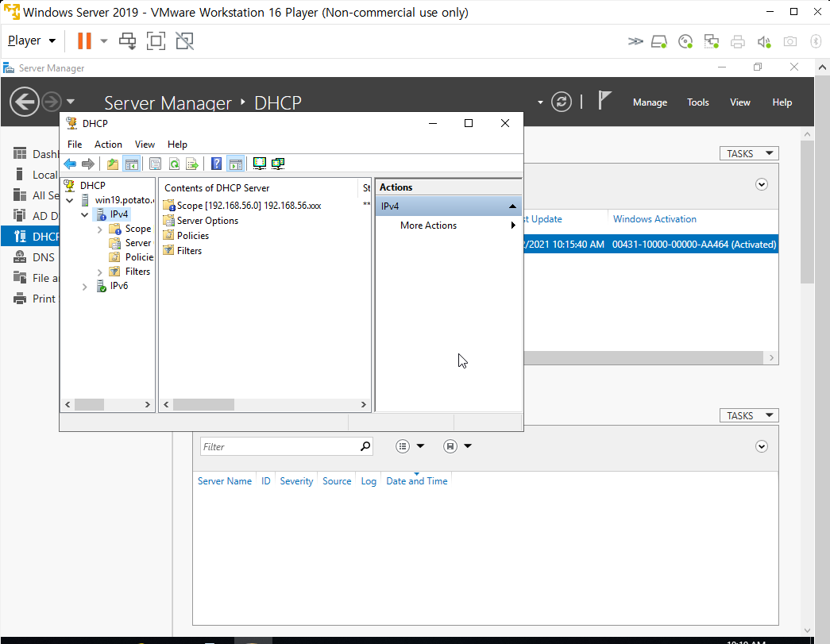Image resolution: width=830 pixels, height=644 pixels.
Task: Click Server Manager back navigation arrow
Action: coord(25,102)
